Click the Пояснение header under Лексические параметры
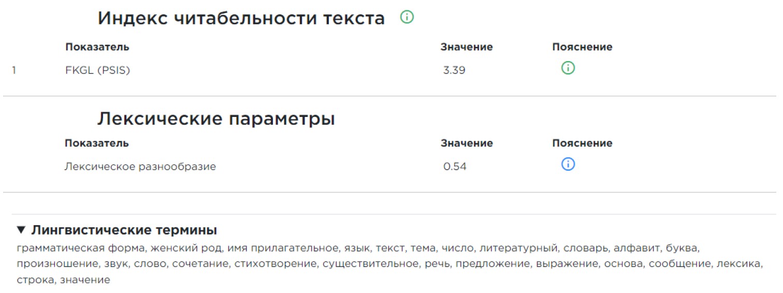 pos(582,143)
